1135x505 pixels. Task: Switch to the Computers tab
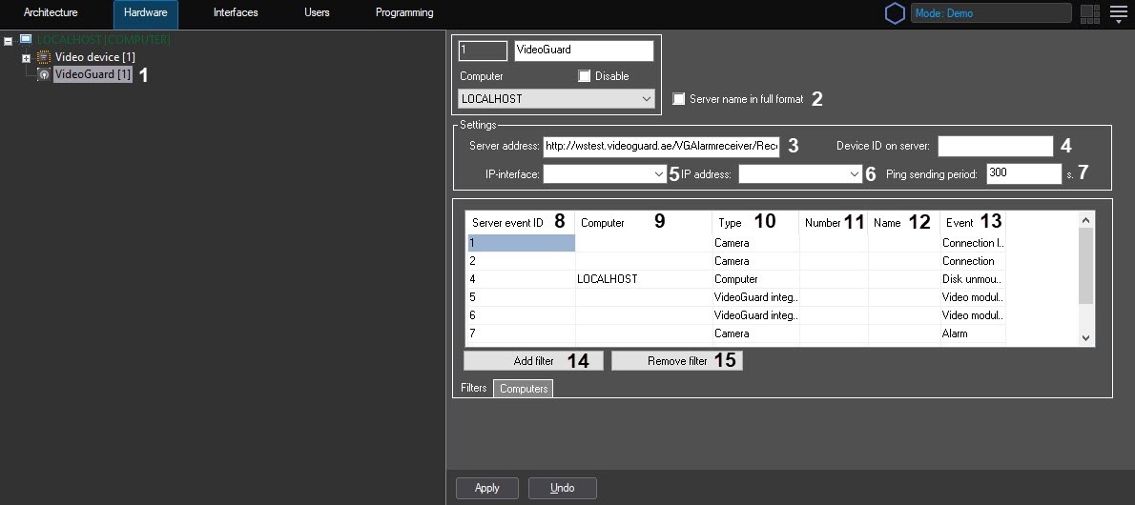tap(524, 389)
